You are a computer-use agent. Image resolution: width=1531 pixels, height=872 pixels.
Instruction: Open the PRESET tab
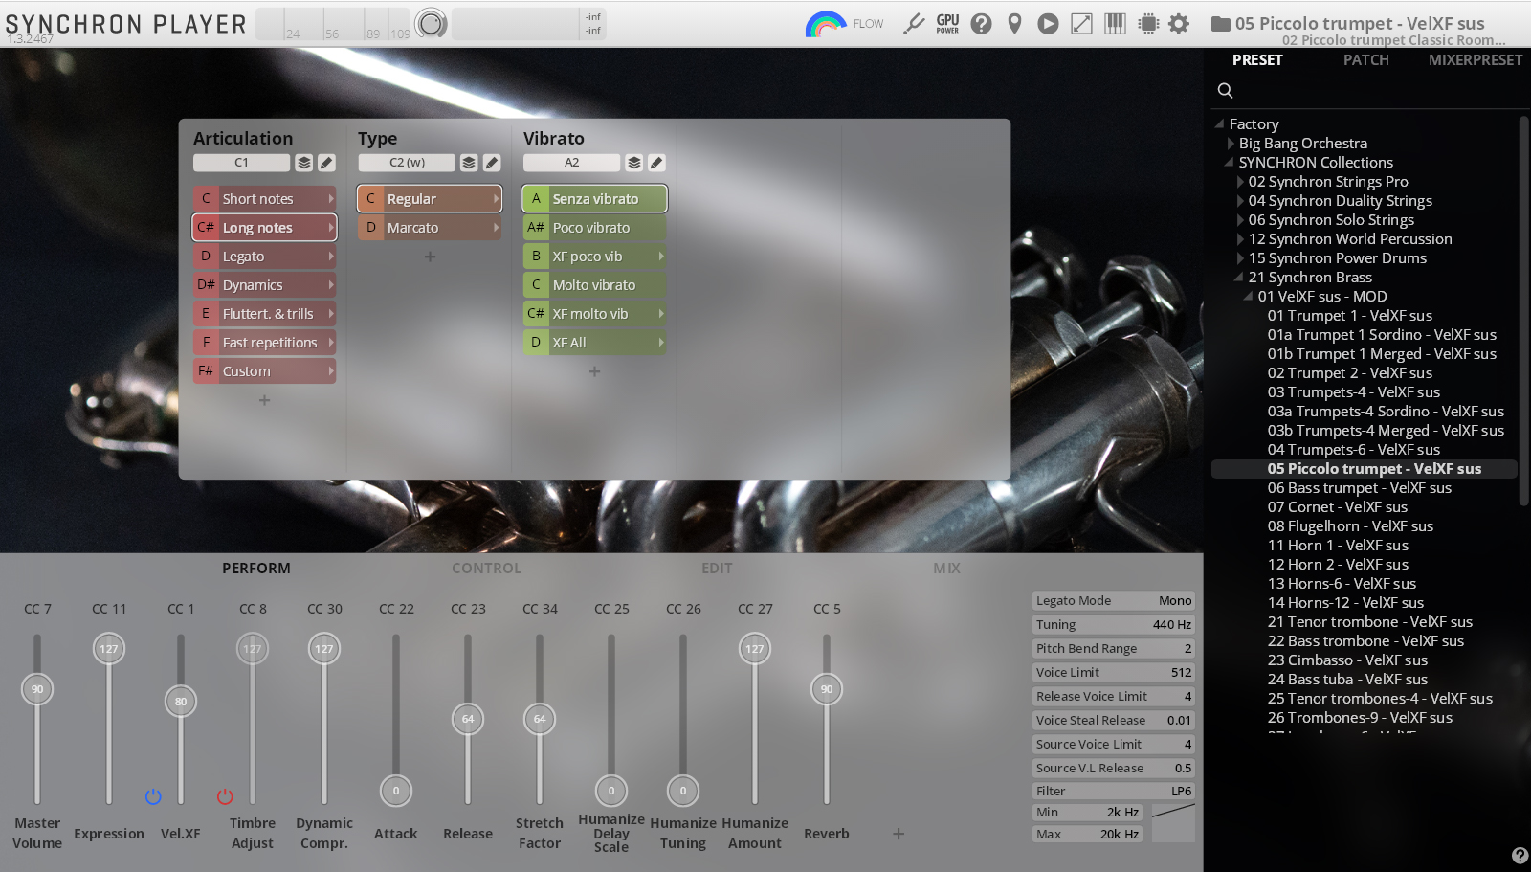1257,59
